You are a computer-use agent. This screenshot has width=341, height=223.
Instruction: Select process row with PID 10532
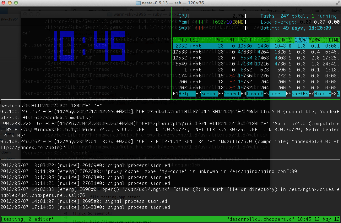tap(256, 58)
